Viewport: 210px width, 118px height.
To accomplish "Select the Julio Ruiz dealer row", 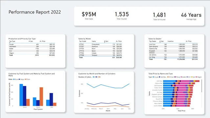I will point(173,44).
